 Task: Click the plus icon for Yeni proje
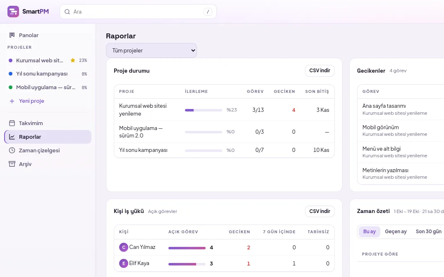pos(12,101)
